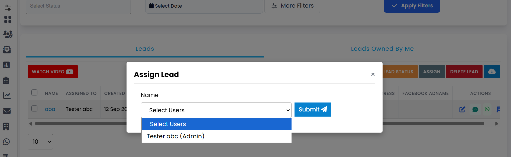This screenshot has height=157, width=511.
Task: Check the checkbox for lead aba row
Action: pyautogui.click(x=34, y=108)
